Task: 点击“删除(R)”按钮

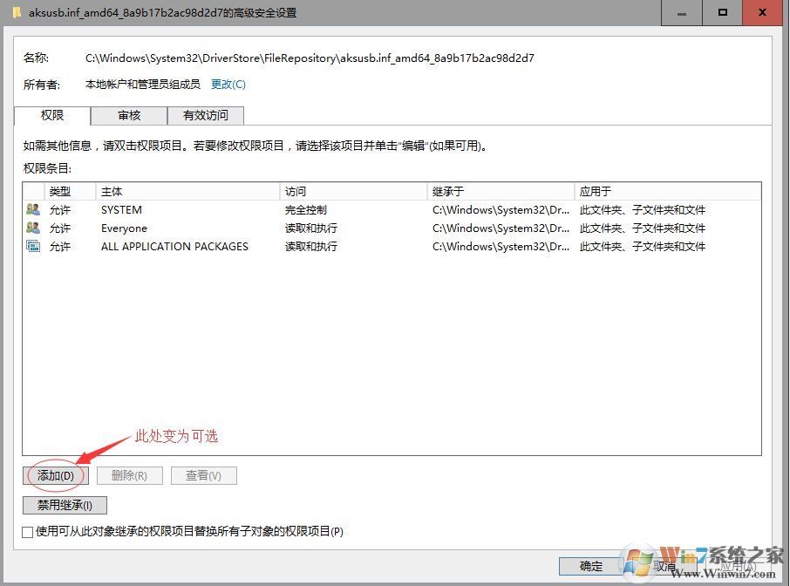Action: [129, 475]
